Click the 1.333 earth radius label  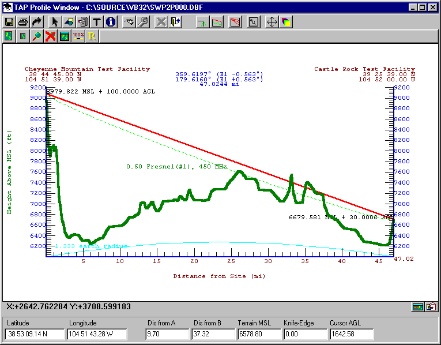tap(91, 246)
